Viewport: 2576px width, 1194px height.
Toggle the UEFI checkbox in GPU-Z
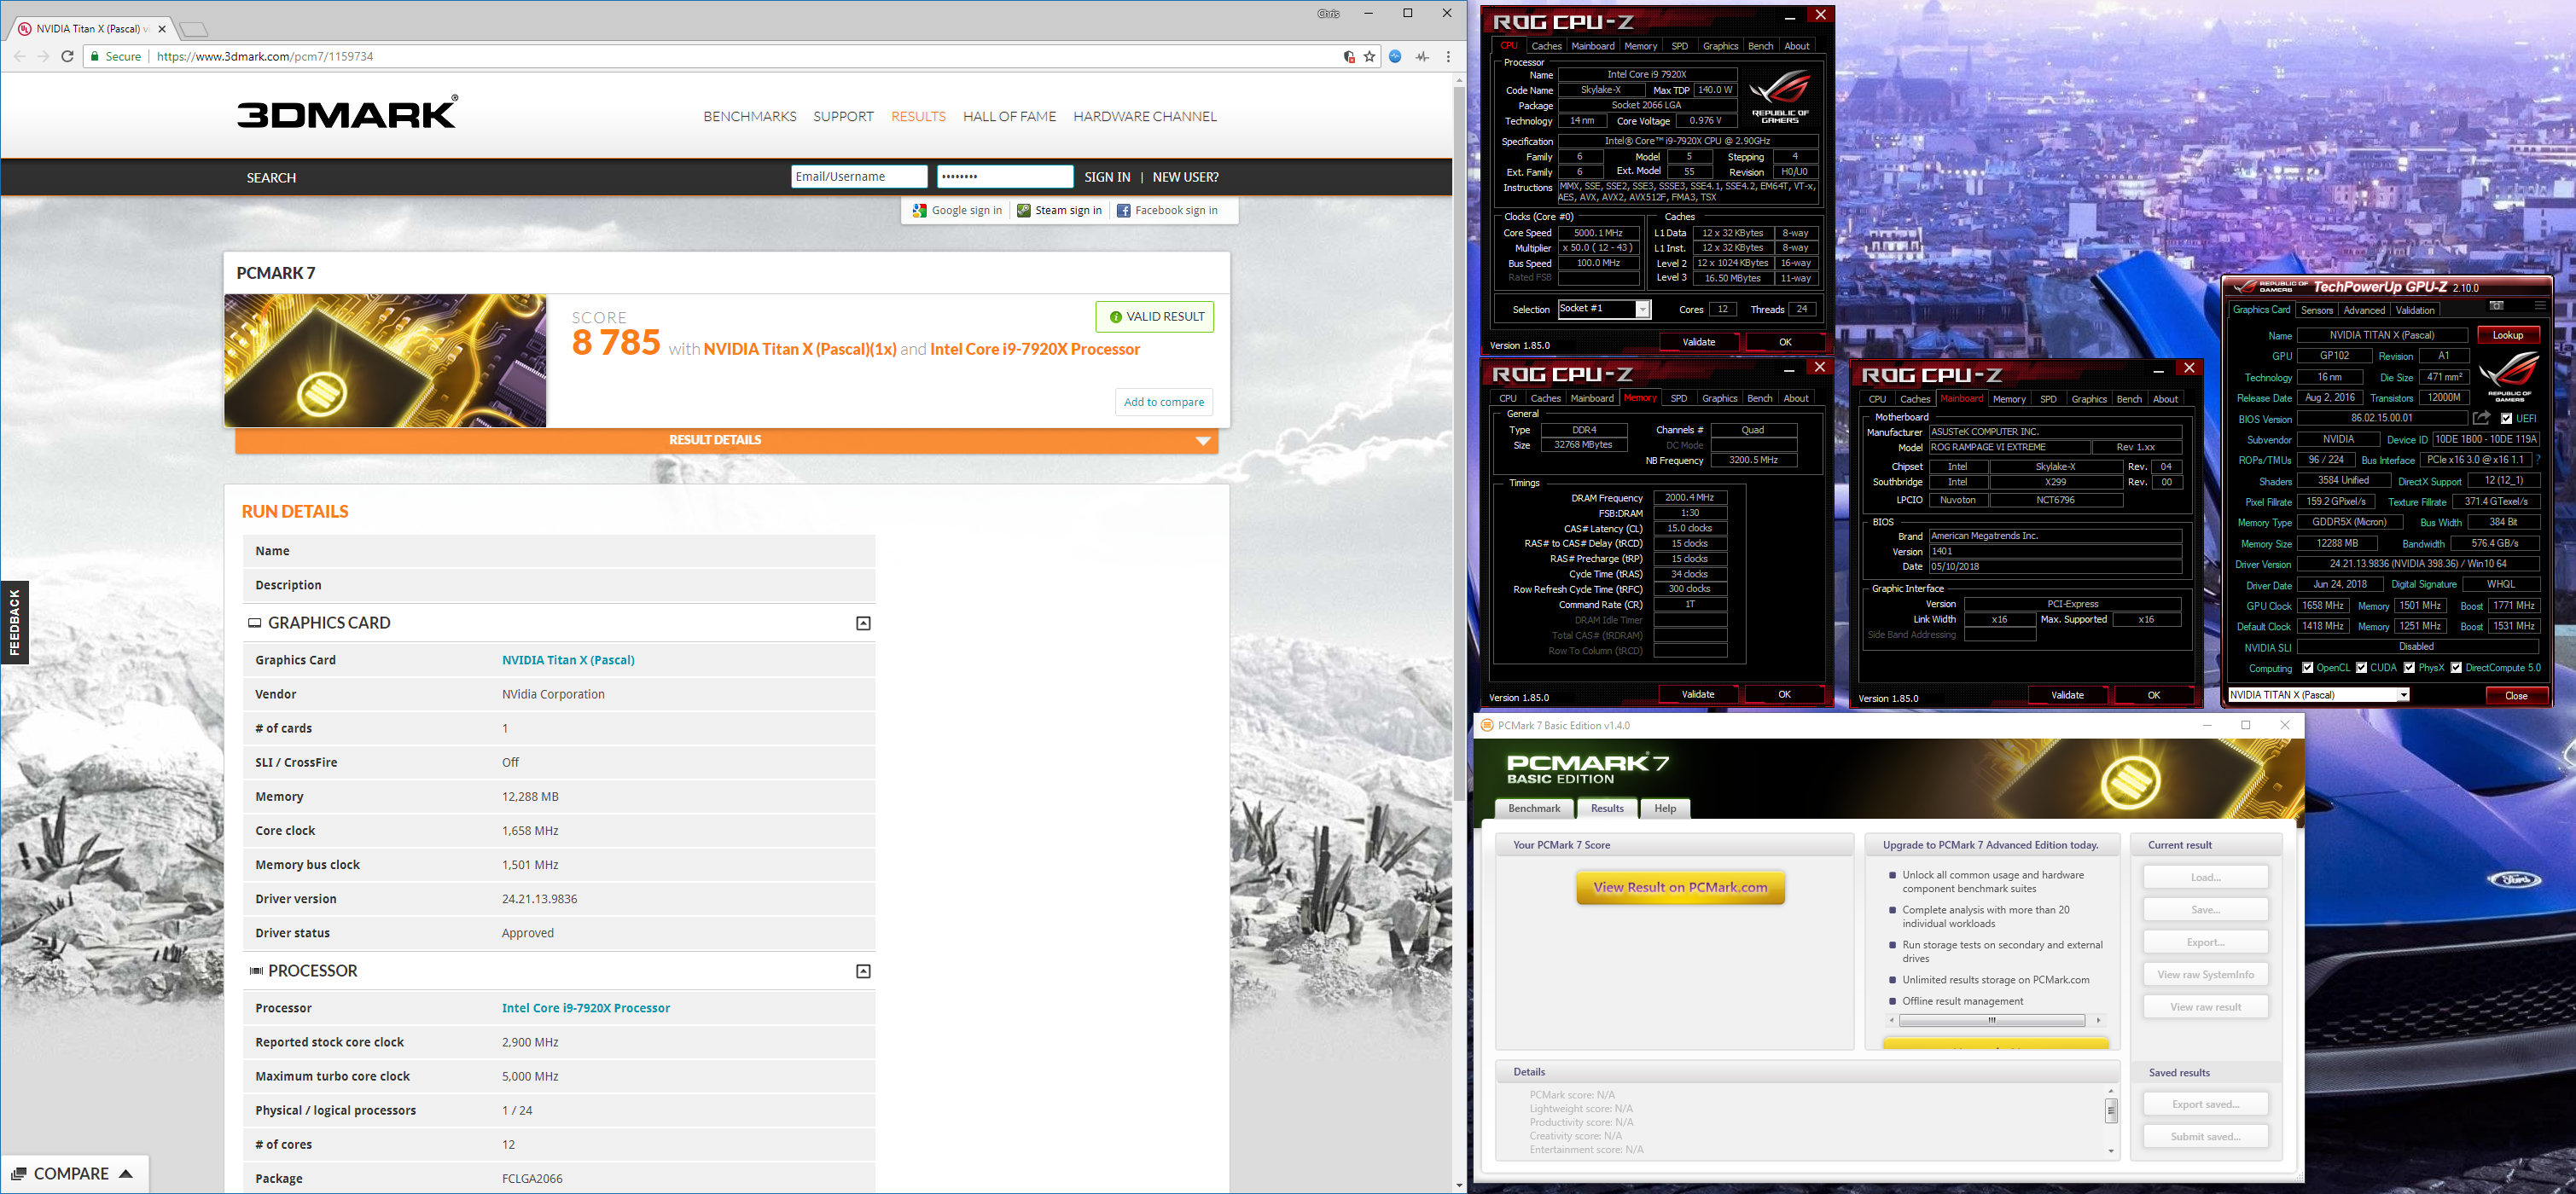(2506, 419)
